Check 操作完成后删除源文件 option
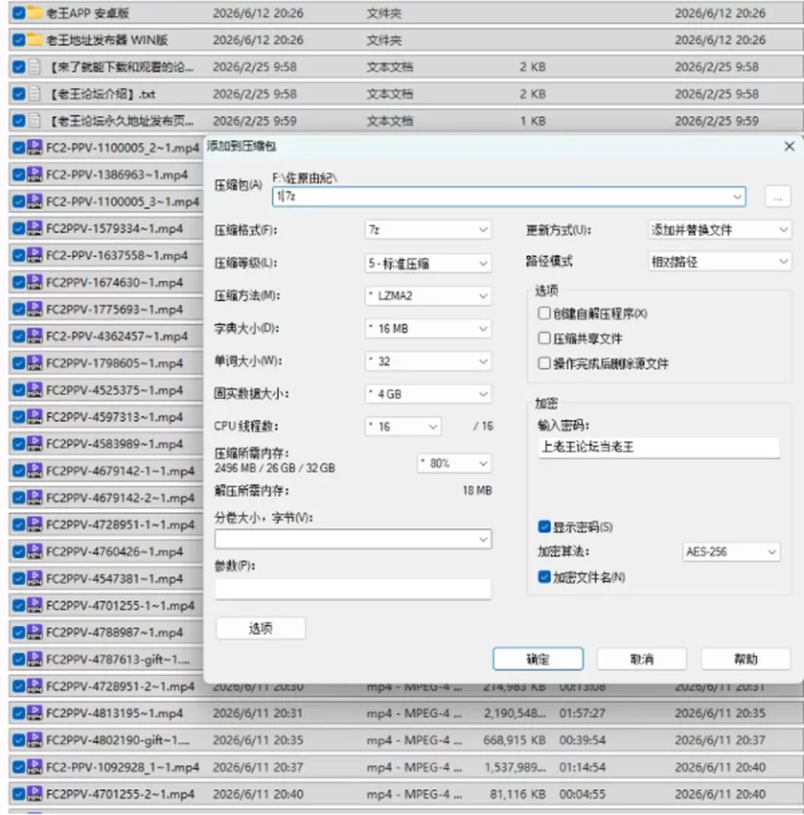Screen dimensions: 804x815 click(x=544, y=363)
